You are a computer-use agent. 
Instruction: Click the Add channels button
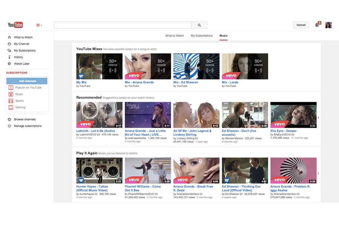click(x=27, y=81)
